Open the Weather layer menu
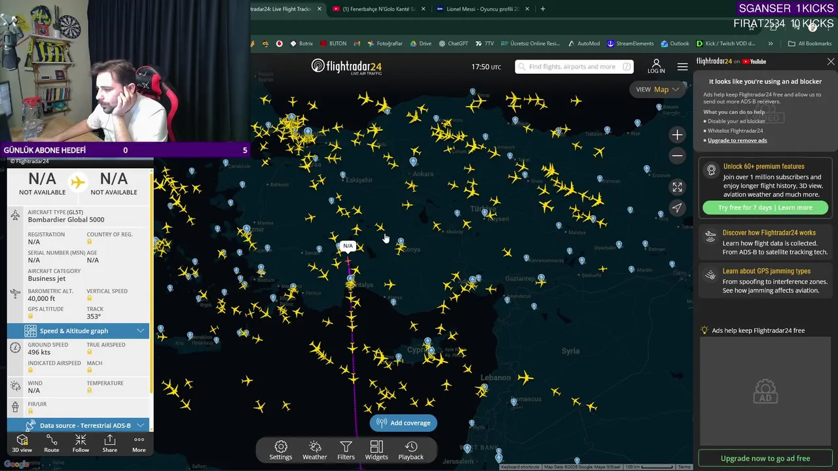The width and height of the screenshot is (838, 471). (314, 450)
